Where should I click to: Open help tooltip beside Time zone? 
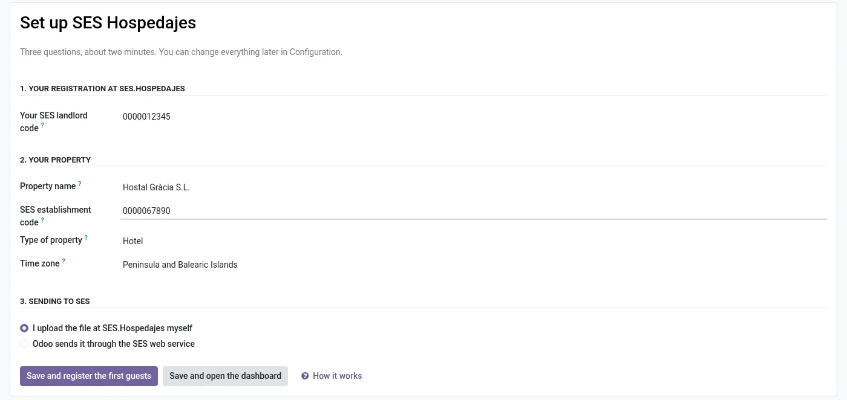point(64,261)
